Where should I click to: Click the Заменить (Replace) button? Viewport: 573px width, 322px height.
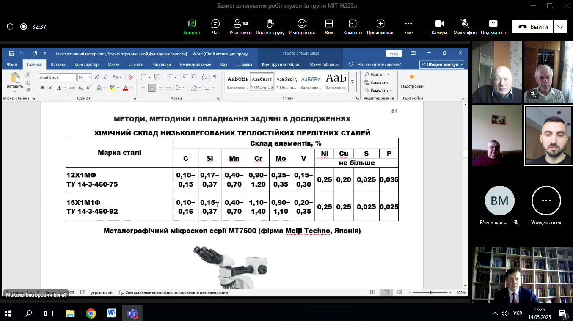coord(376,83)
